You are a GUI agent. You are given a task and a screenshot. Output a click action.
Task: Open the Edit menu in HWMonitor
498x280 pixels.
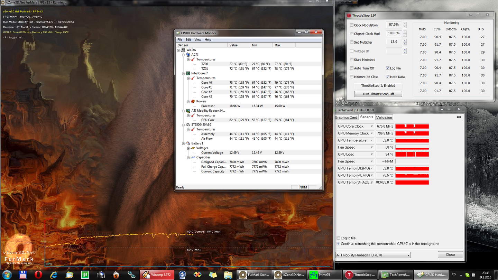(x=188, y=40)
